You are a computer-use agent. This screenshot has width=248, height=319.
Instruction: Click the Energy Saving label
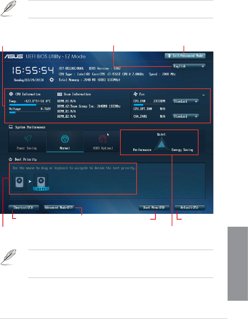[x=182, y=150]
